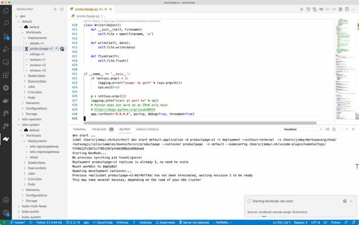The width and height of the screenshot is (359, 225).
Task: Select the istiod deployment
Action: pos(34,157)
